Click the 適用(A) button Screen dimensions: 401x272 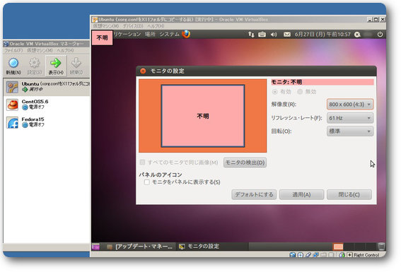point(301,194)
